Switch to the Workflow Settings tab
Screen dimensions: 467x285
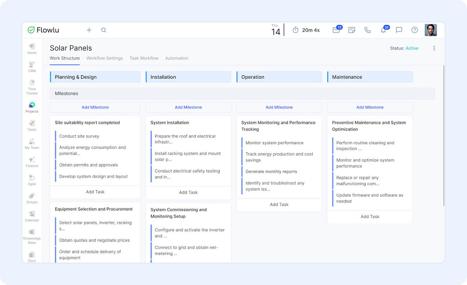[x=105, y=58]
